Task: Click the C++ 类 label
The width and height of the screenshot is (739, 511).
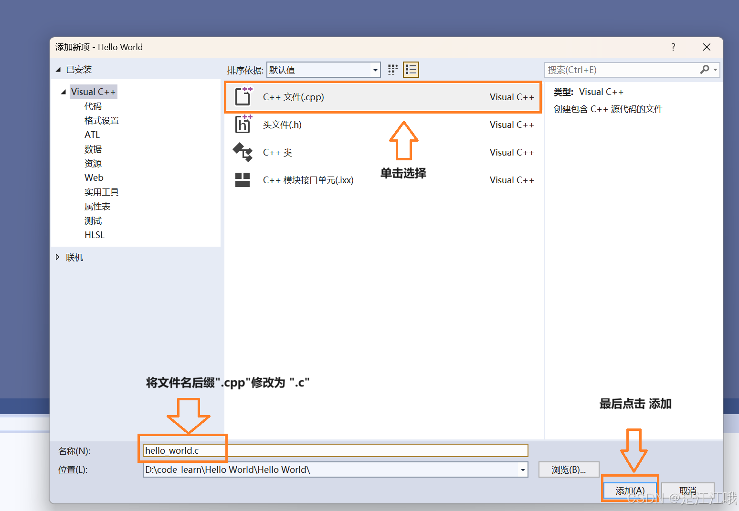Action: pos(277,152)
